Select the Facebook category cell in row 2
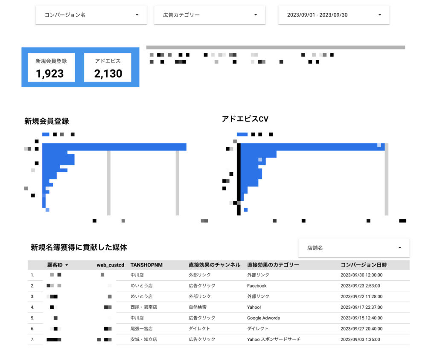Viewport: 437px width, 348px height. (x=256, y=286)
